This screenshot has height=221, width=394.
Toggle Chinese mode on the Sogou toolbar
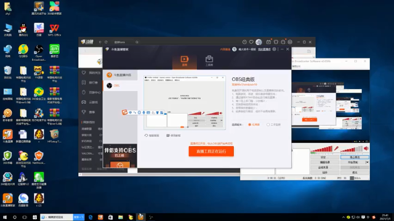(x=130, y=112)
